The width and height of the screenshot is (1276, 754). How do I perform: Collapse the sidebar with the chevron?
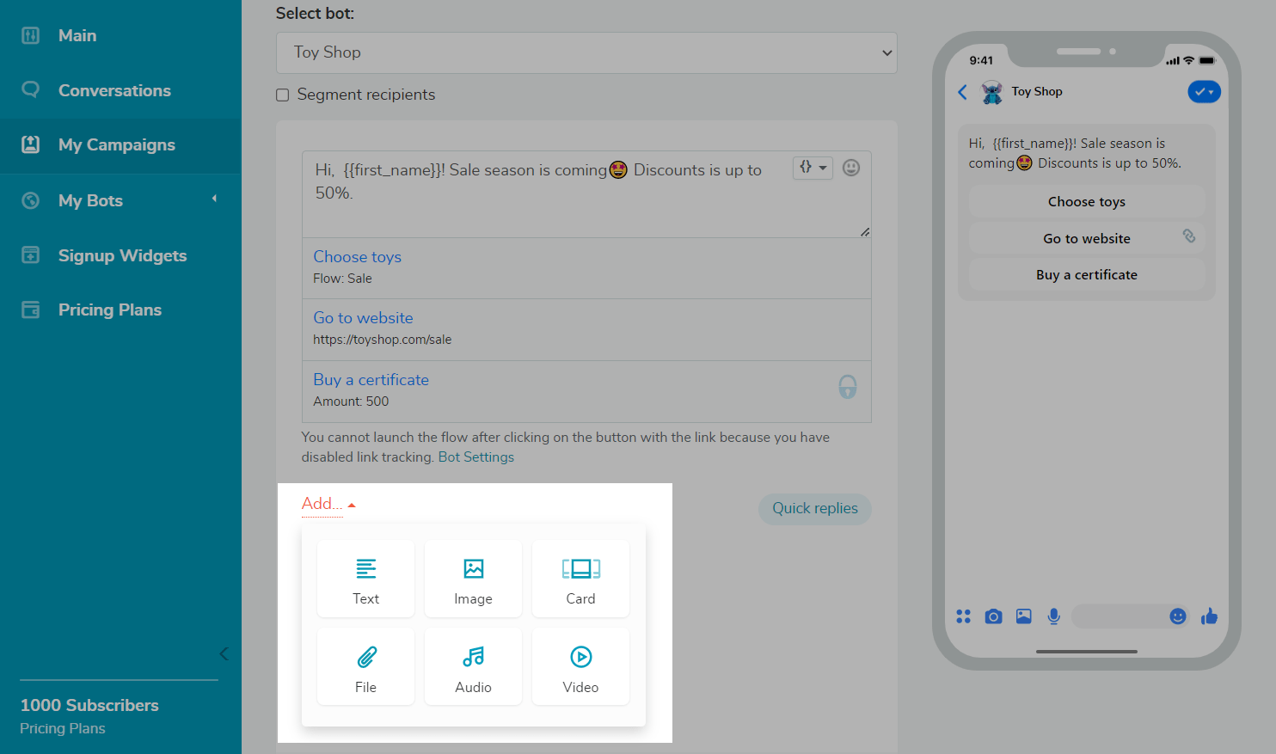pos(224,654)
